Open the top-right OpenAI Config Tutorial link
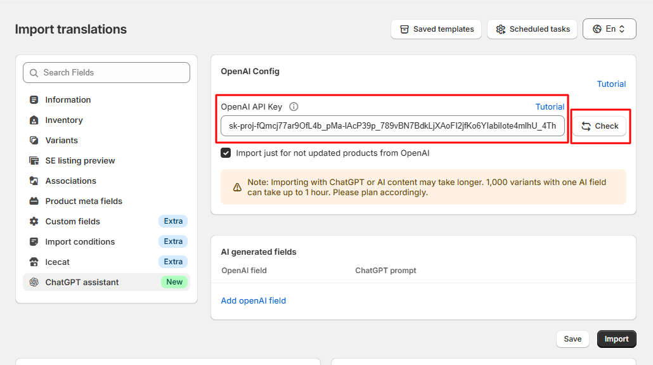Screen dimensions: 653x365 [x=611, y=84]
